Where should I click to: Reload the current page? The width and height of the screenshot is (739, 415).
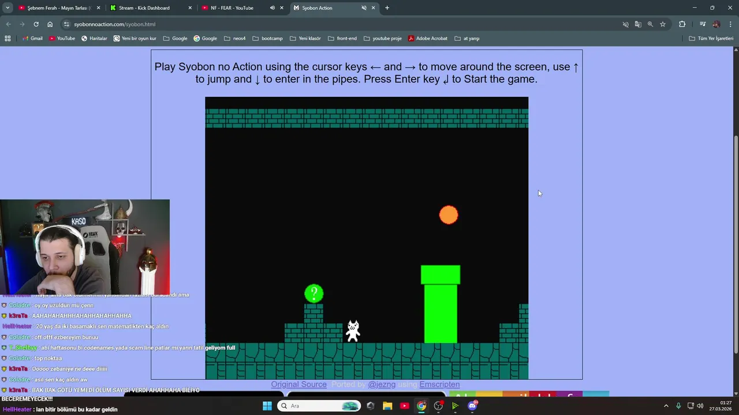coord(36,24)
